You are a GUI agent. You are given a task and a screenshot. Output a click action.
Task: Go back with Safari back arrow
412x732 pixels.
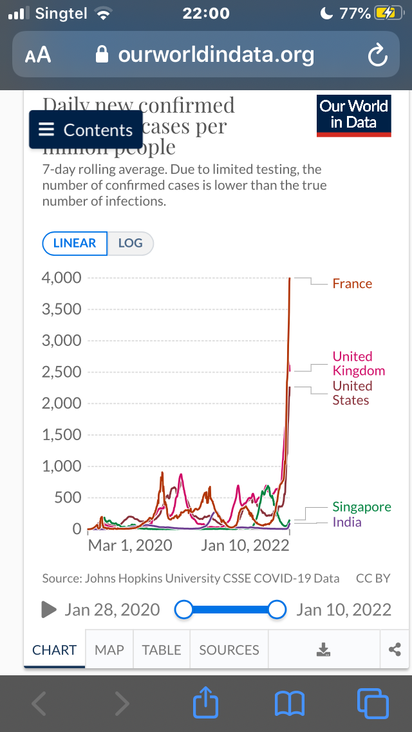click(39, 703)
